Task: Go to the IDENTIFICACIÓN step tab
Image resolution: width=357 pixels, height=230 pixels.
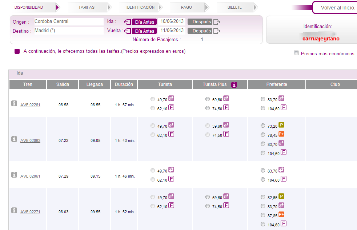Action: (141, 7)
